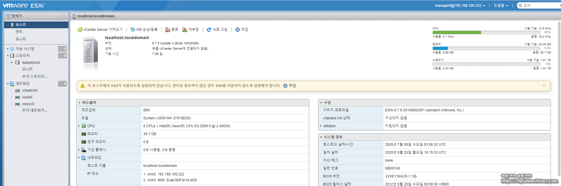Click the CPU chip icon in hardware panel
Viewport: 561px width, 186px height.
click(x=84, y=126)
